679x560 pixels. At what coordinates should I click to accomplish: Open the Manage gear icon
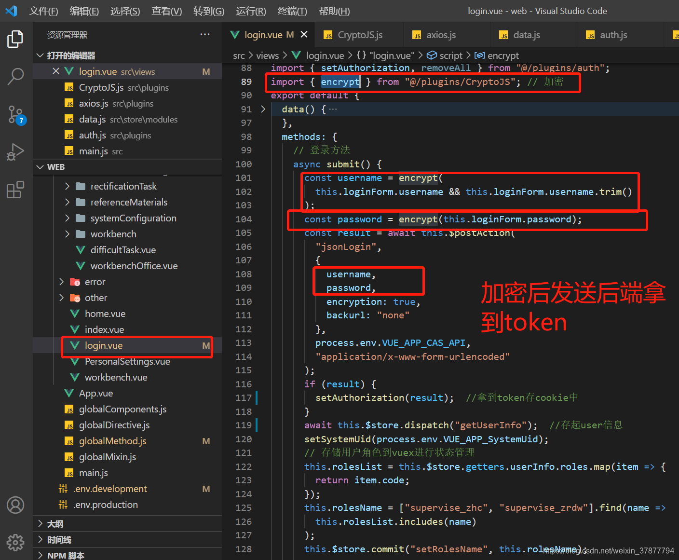coord(15,542)
